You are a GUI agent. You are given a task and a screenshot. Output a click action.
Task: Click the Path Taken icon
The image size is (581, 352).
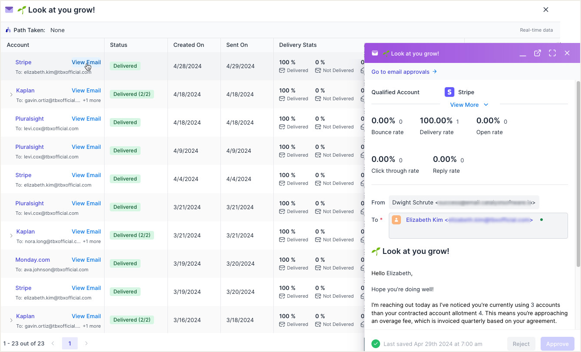click(x=8, y=30)
